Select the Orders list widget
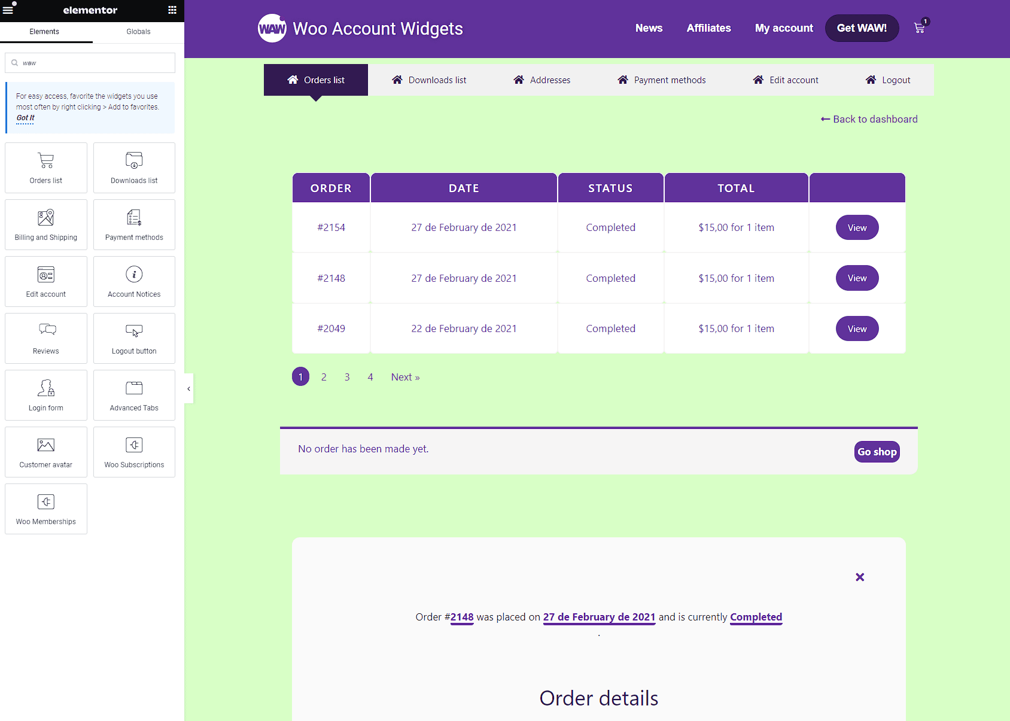Screen dimensions: 1010x721 (x=46, y=168)
